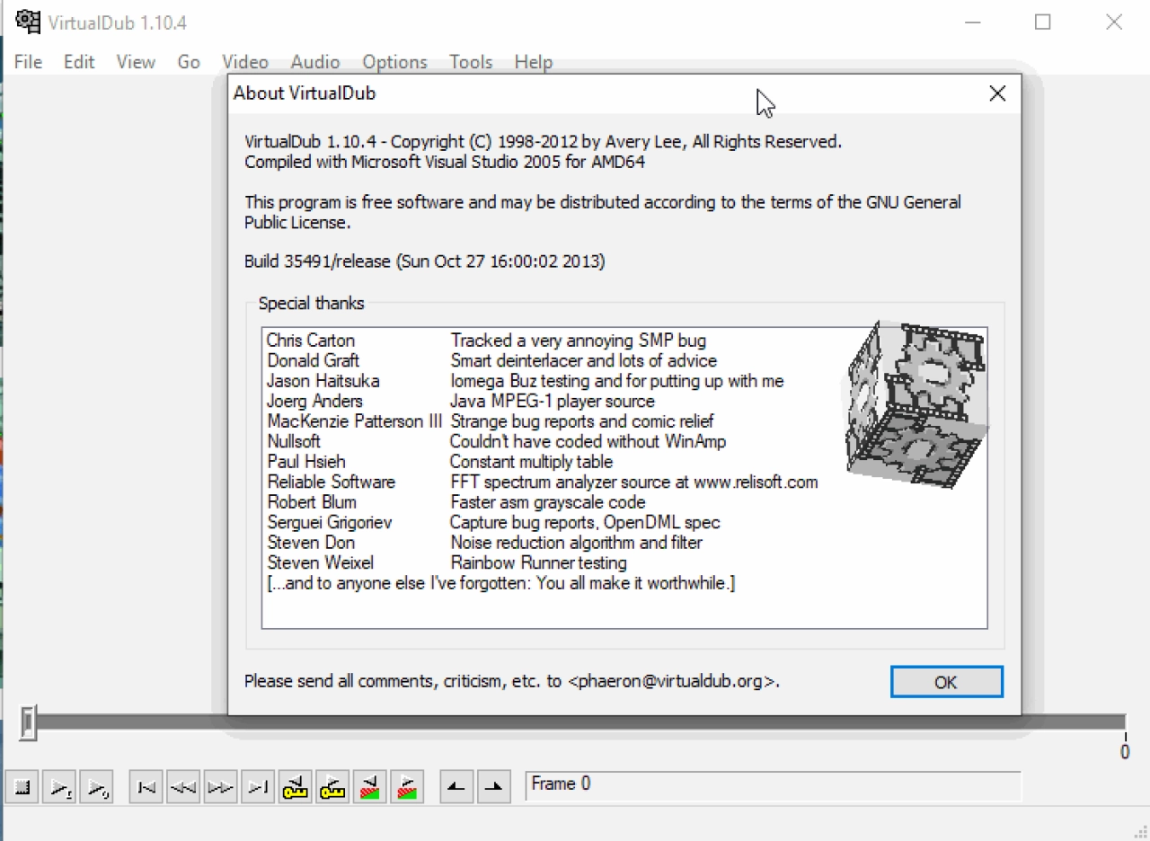Set the mark-in selection start point
The width and height of the screenshot is (1150, 841).
456,787
